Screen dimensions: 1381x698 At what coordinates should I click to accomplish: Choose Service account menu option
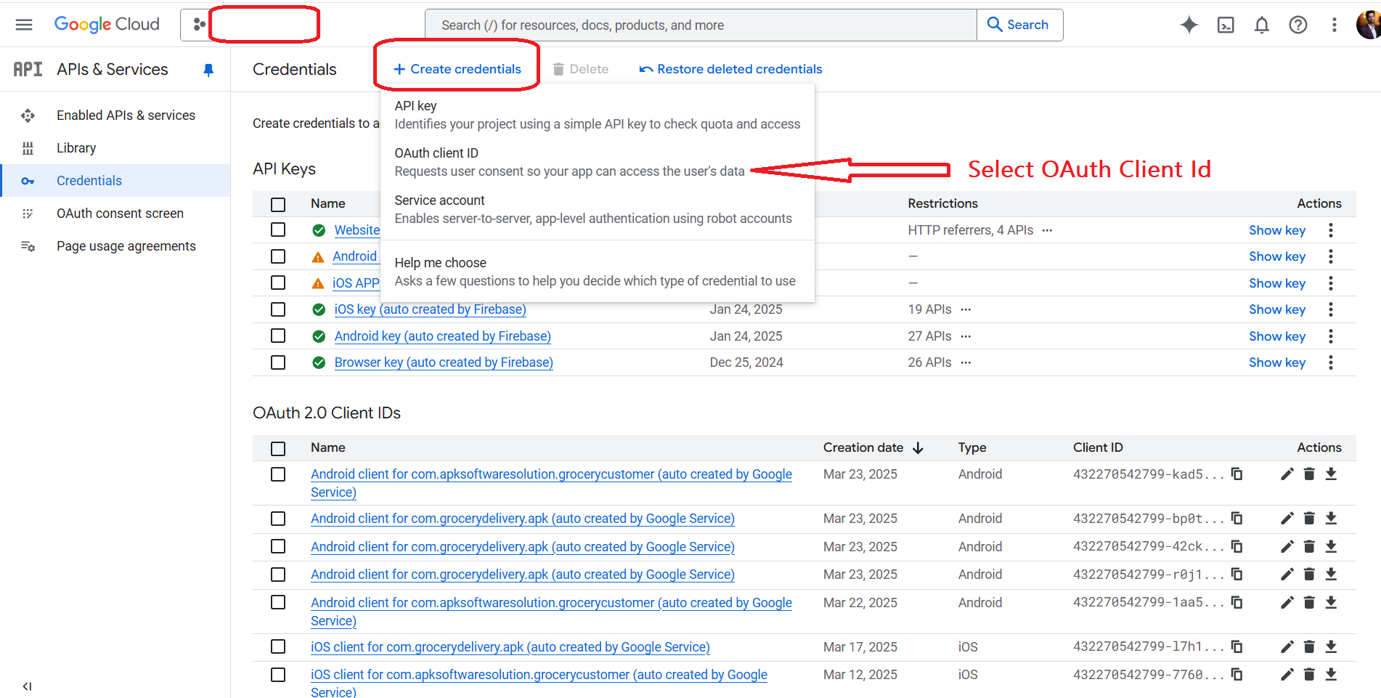pos(597,209)
